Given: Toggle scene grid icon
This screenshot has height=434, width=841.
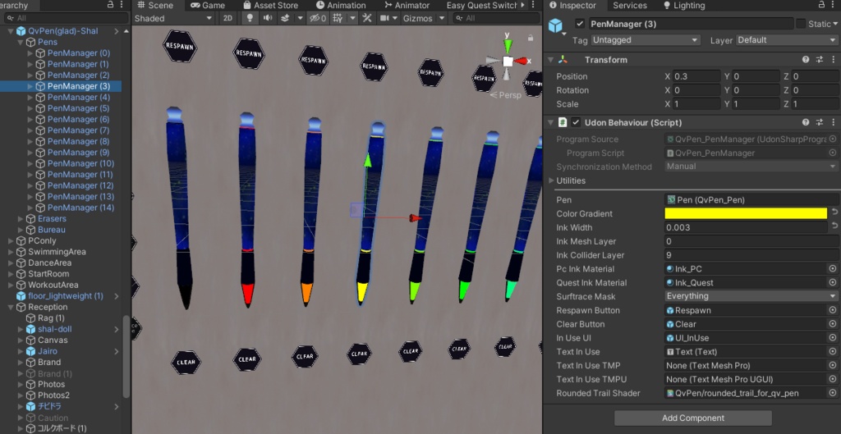Looking at the screenshot, I should coord(338,18).
